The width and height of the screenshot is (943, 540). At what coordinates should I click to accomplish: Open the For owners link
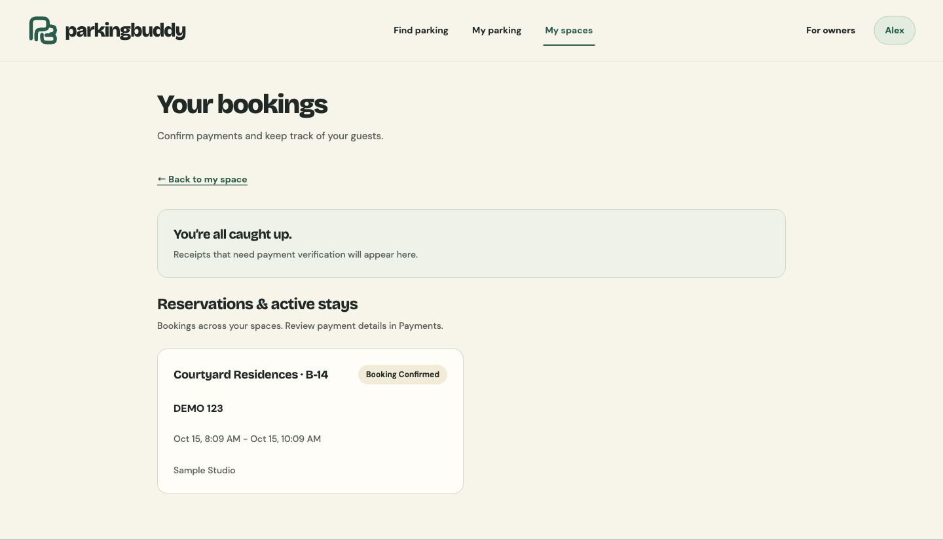830,30
